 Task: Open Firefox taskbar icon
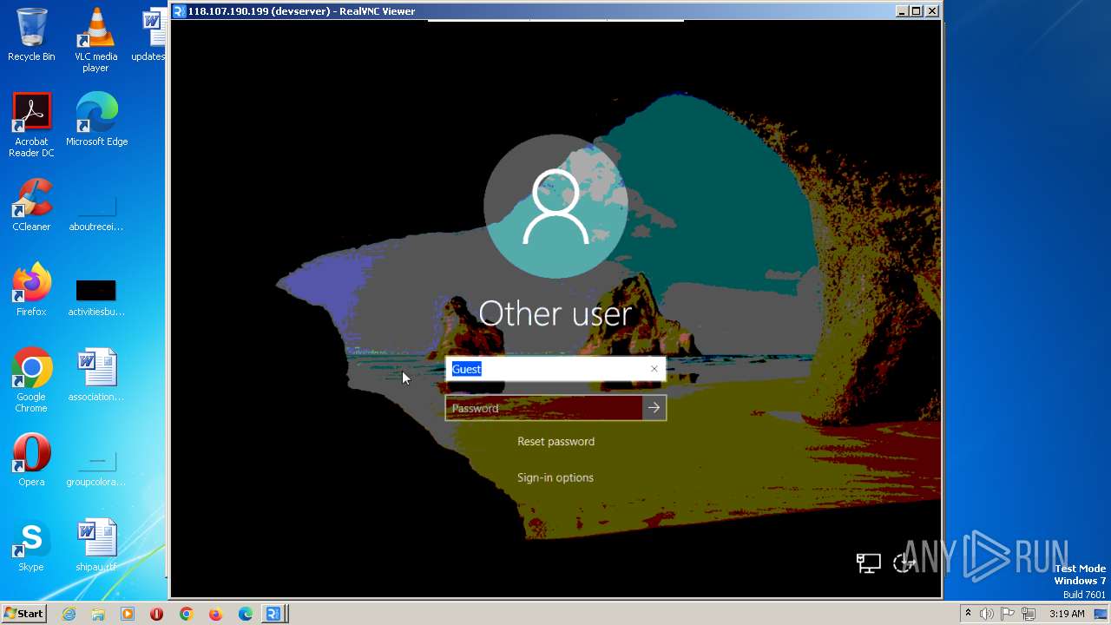point(215,614)
